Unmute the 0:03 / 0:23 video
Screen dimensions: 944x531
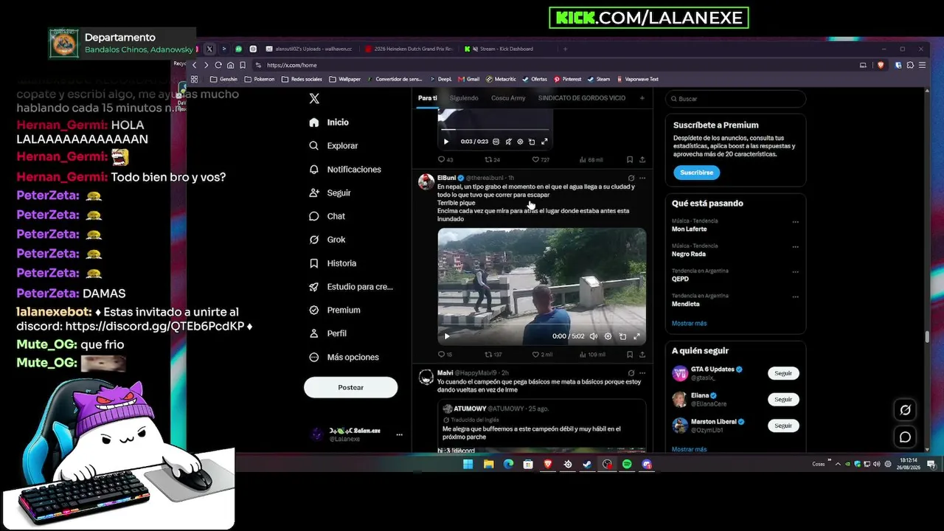point(508,142)
